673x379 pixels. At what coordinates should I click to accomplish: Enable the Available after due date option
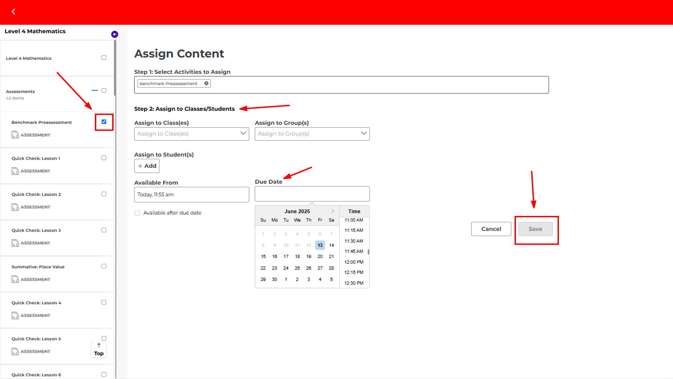pyautogui.click(x=137, y=212)
